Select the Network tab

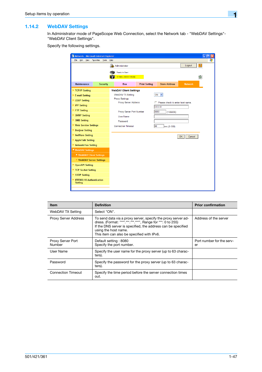tap(189, 84)
